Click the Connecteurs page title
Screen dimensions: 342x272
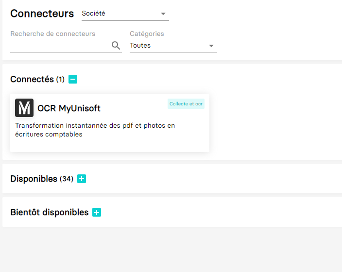tap(42, 14)
